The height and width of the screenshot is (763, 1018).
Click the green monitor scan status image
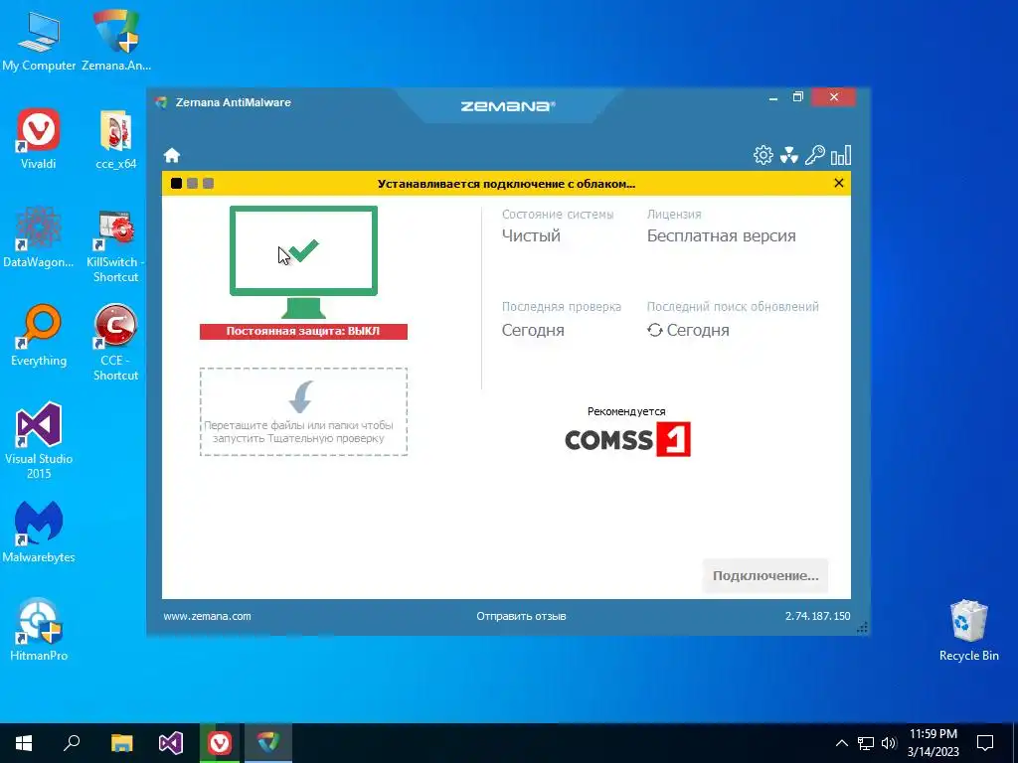303,261
